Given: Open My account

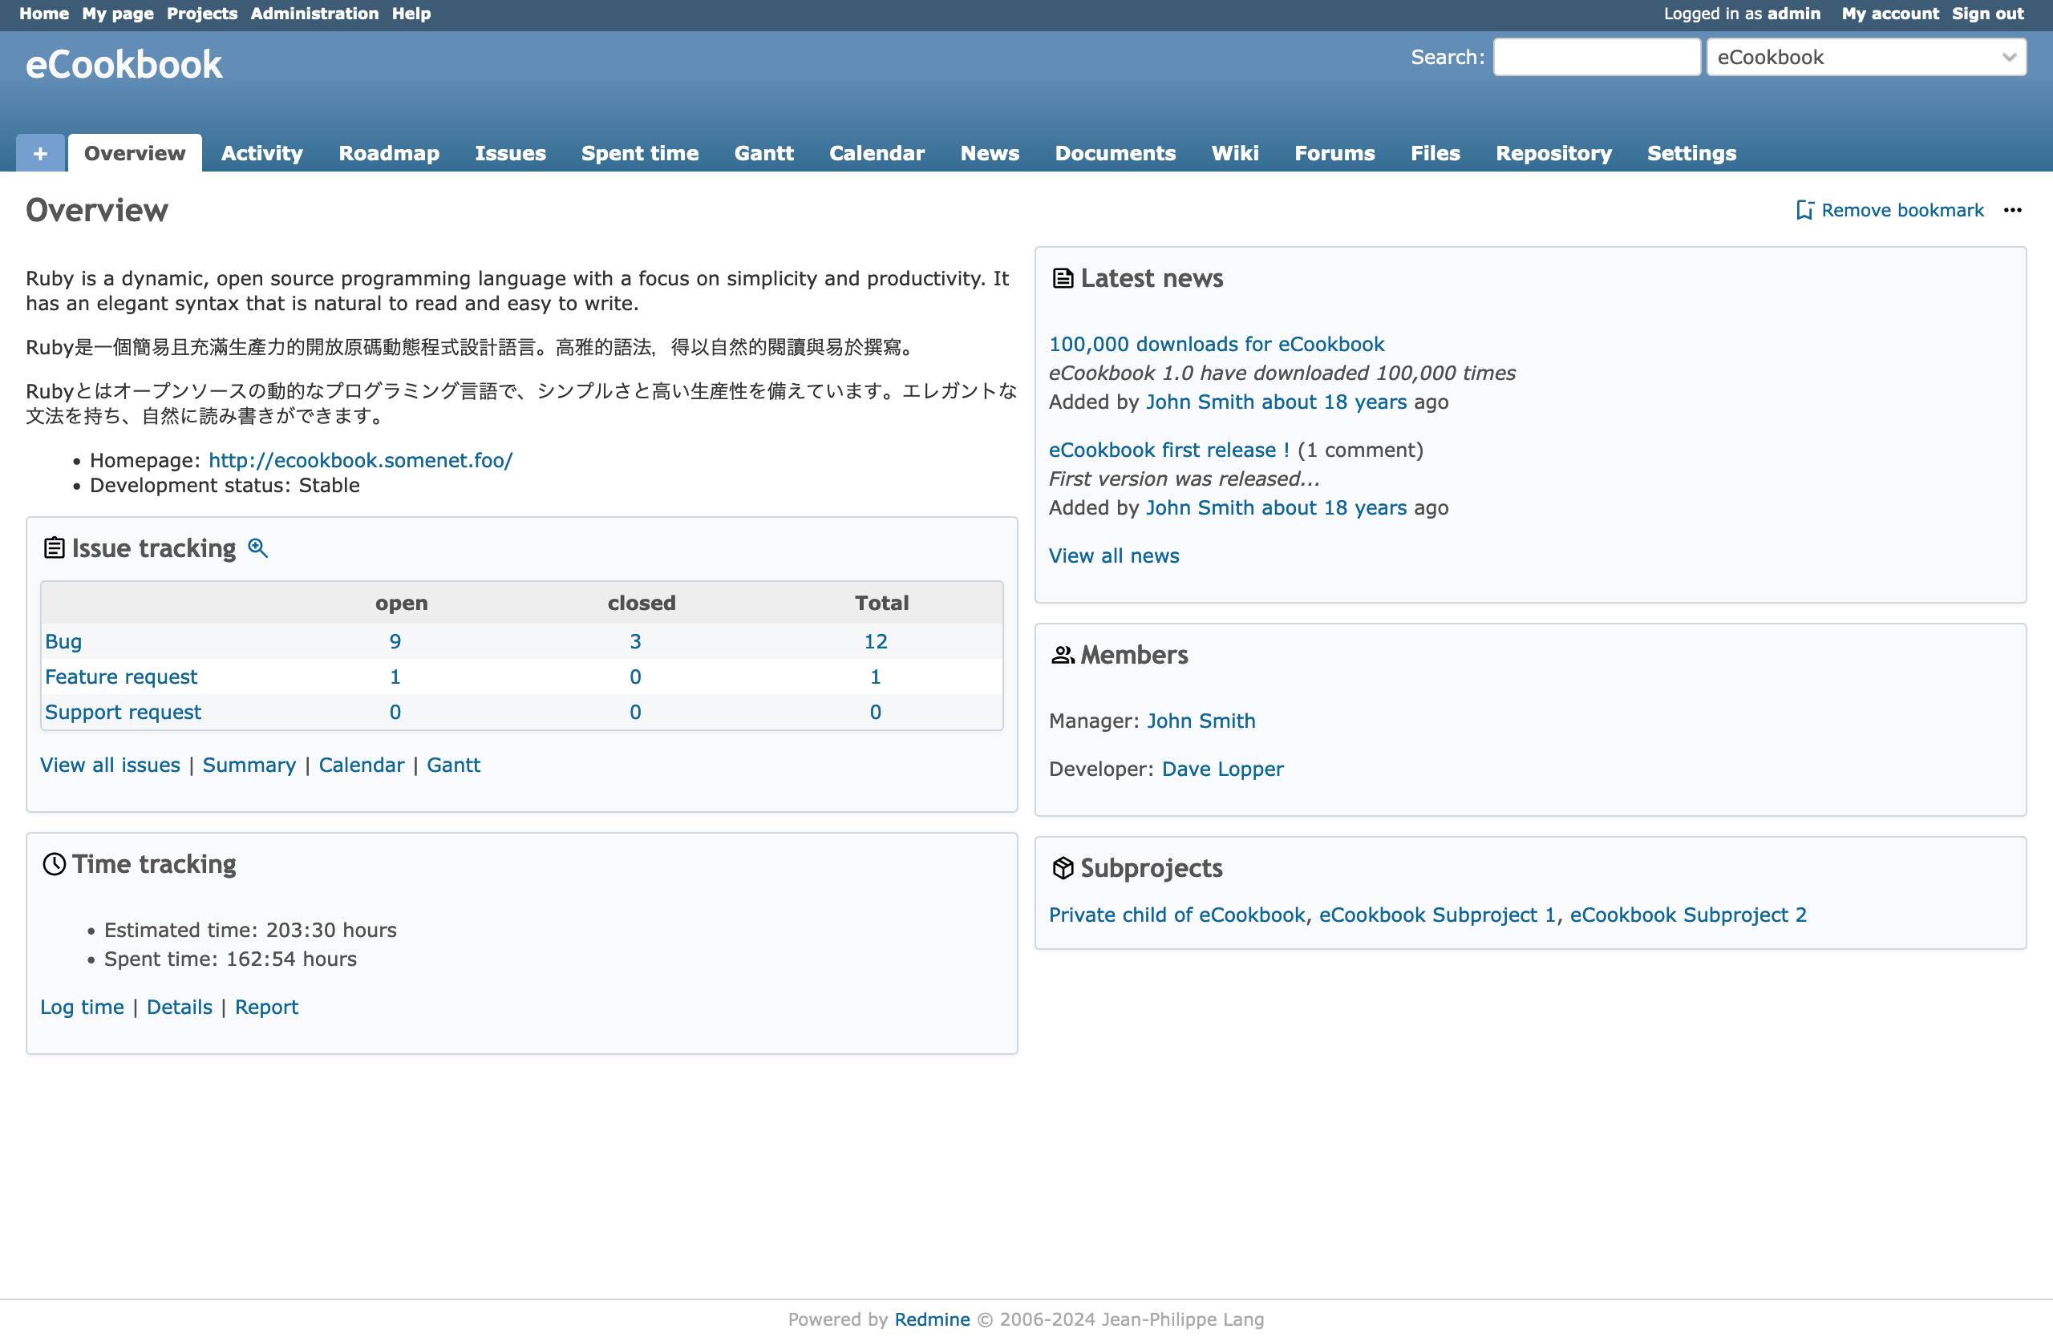Looking at the screenshot, I should tap(1890, 14).
